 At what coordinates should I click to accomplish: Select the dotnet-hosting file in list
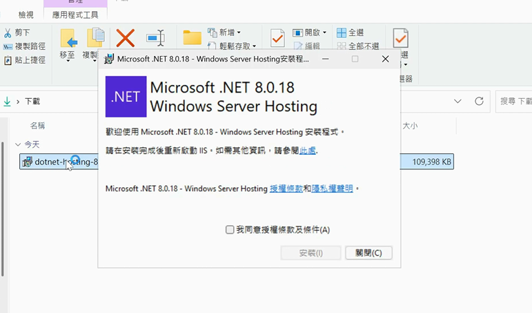pyautogui.click(x=59, y=162)
